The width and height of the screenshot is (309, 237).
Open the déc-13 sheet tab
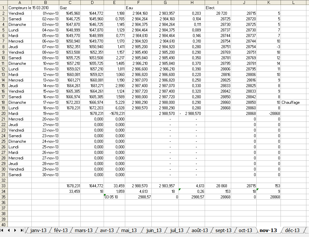292,230
